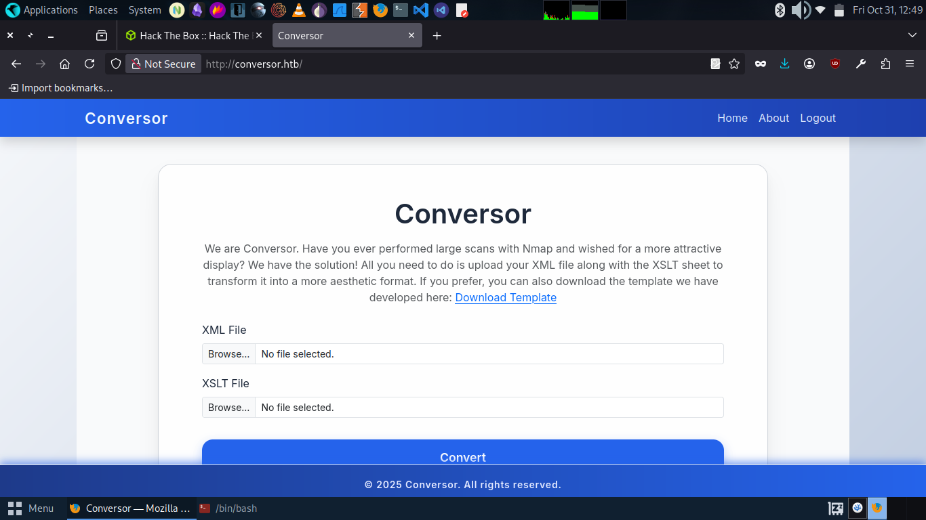This screenshot has width=926, height=520.
Task: Browse for an XML File
Action: [228, 354]
